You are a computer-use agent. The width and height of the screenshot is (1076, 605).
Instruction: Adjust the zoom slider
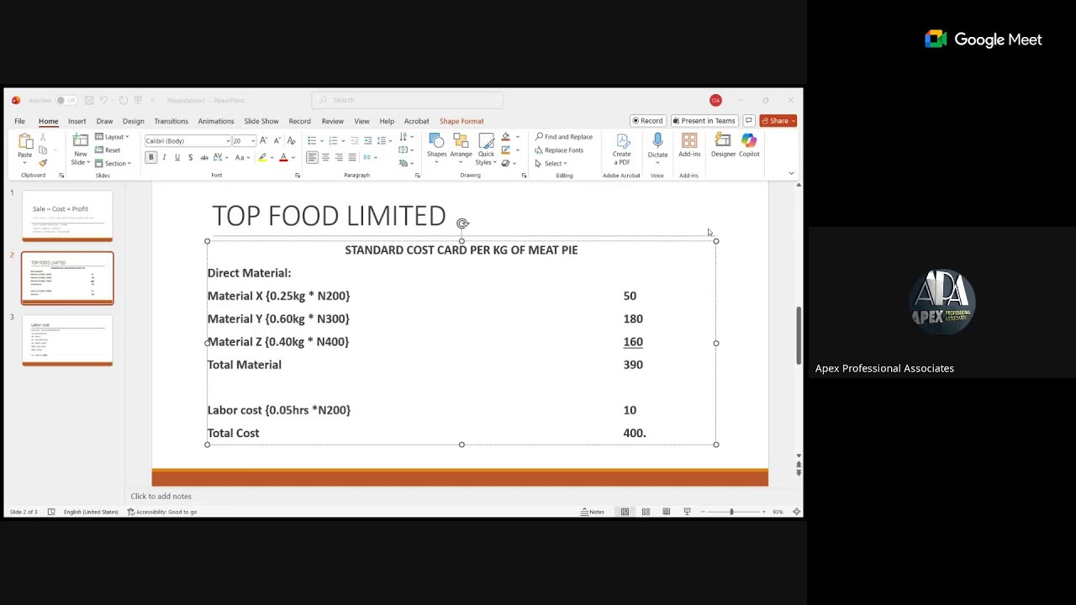pyautogui.click(x=731, y=512)
